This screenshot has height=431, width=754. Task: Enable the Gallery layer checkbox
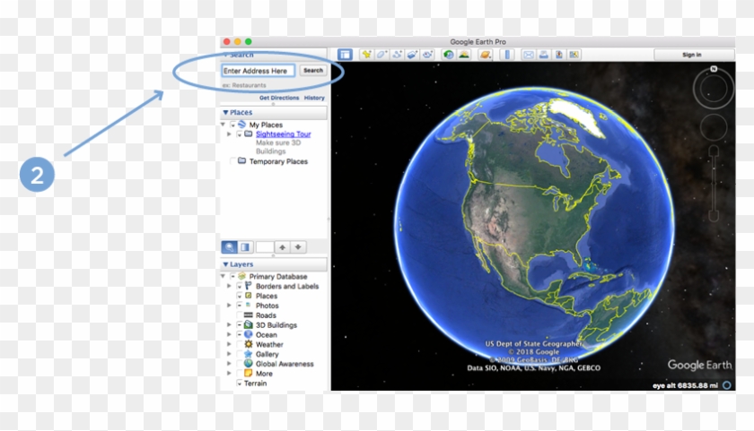coord(240,354)
